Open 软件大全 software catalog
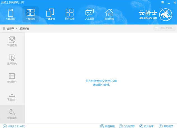The image size is (177, 128). click(70, 15)
